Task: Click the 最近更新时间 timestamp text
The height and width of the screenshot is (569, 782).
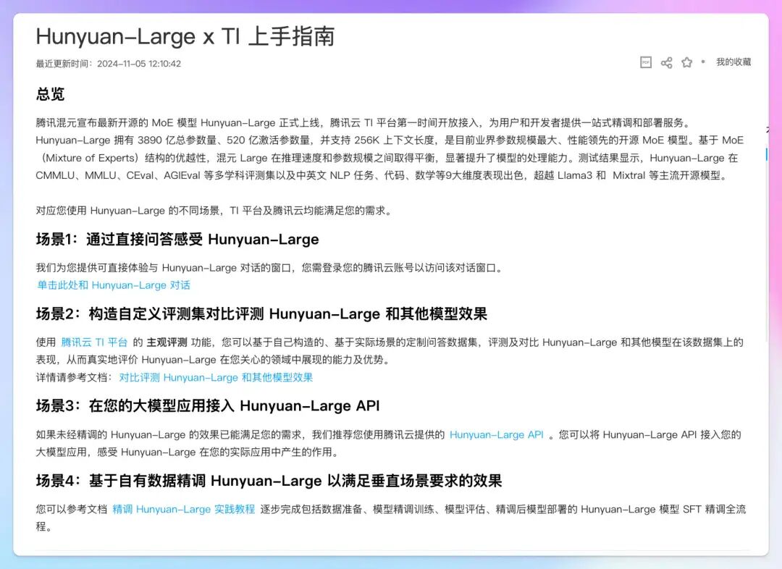Action: click(x=109, y=64)
